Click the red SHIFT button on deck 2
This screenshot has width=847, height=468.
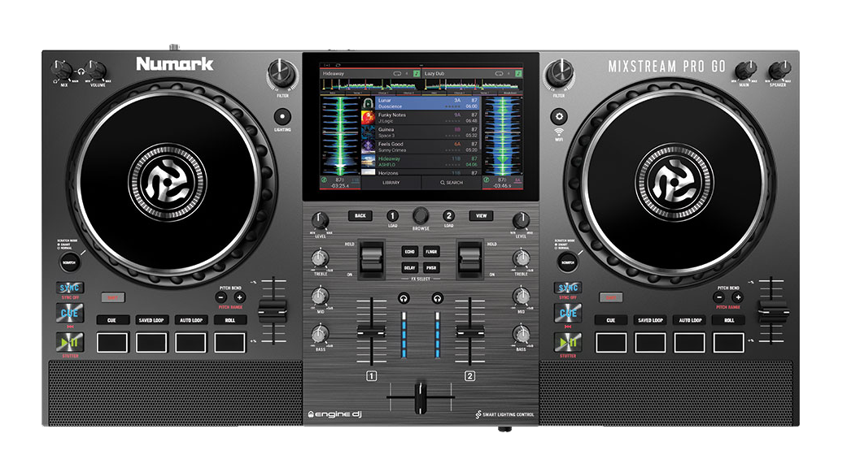[x=611, y=297]
